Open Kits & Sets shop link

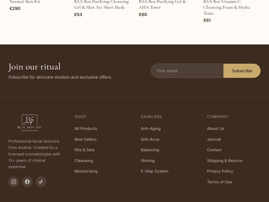pyautogui.click(x=84, y=150)
